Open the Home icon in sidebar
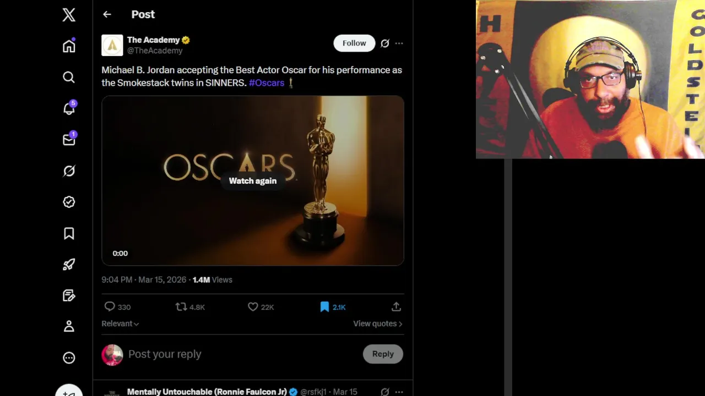The height and width of the screenshot is (396, 705). click(69, 46)
